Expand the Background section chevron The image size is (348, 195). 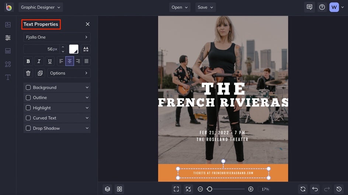(87, 88)
